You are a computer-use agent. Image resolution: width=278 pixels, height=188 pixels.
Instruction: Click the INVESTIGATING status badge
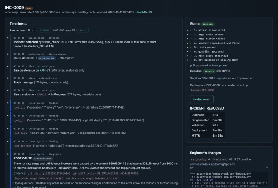click(47, 58)
